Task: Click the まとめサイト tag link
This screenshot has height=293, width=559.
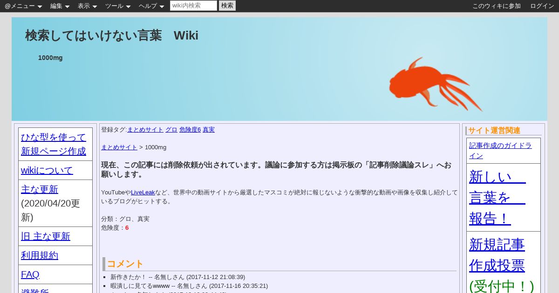Action: point(145,130)
